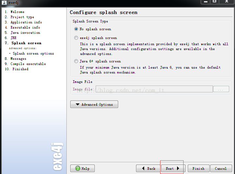Go to Welcome step in sidebar
235x174 pixels.
[17, 12]
